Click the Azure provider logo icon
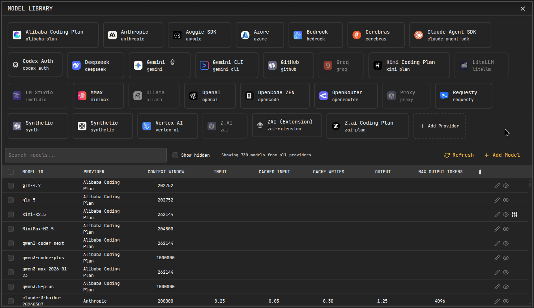Viewport: 534px width, 308px height. [245, 35]
